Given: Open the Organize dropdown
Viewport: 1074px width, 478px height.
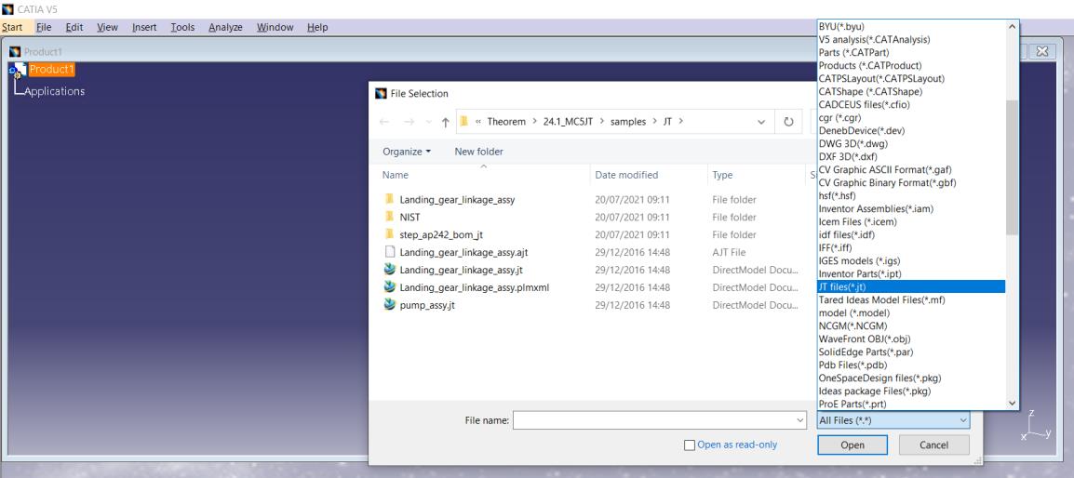Looking at the screenshot, I should tap(407, 152).
